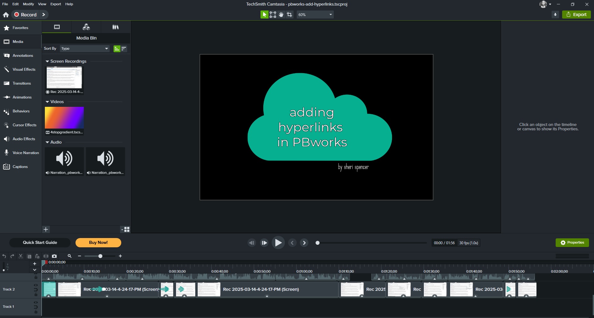Image resolution: width=594 pixels, height=318 pixels.
Task: Switch sort order to ascending green icon
Action: [x=117, y=49]
